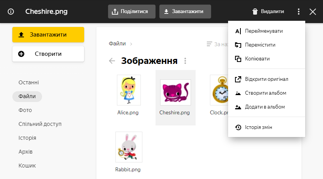Close the Cheshire.png selection bar
This screenshot has height=179, width=323.
[313, 12]
